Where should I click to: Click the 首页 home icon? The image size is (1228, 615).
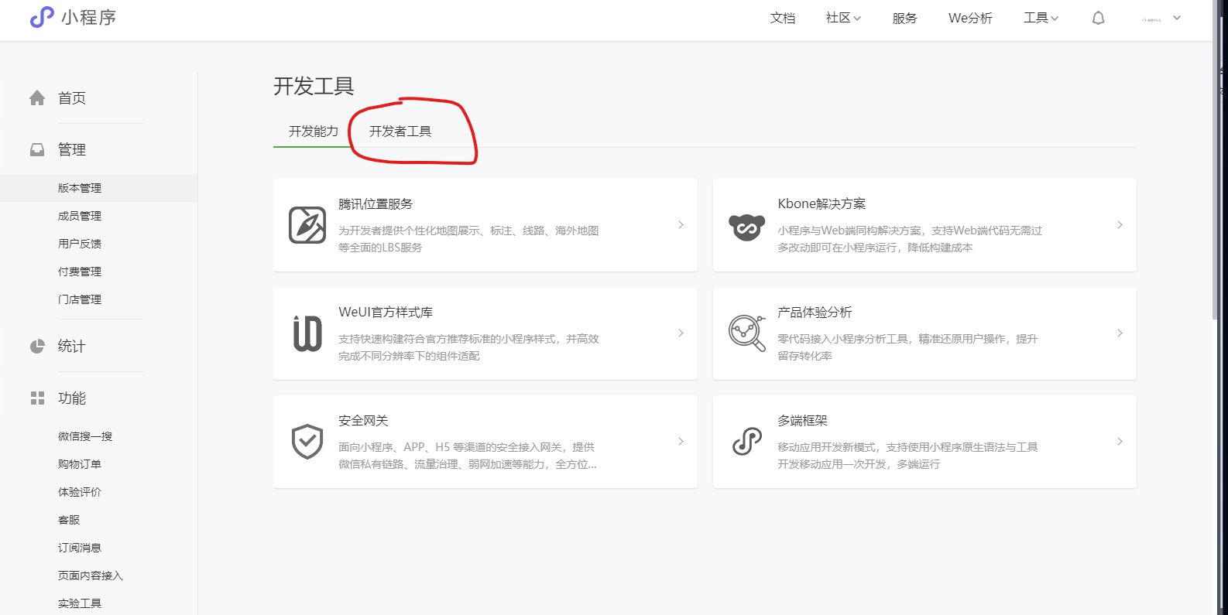click(37, 98)
